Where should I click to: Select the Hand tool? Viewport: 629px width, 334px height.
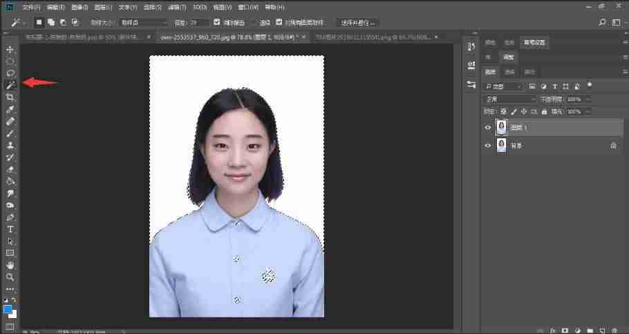pos(10,265)
